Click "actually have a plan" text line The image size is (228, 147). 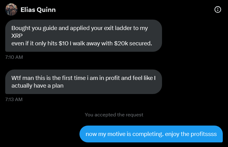(x=37, y=86)
